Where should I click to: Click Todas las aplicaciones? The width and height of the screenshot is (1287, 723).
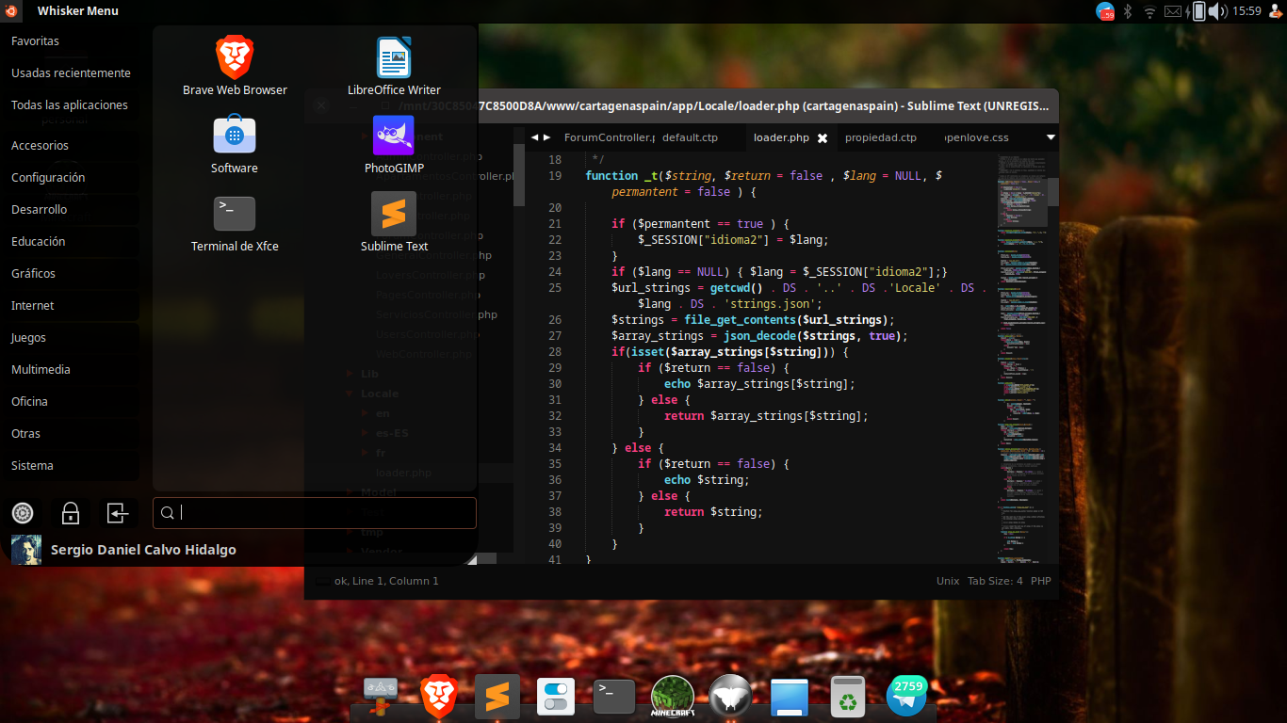click(70, 104)
